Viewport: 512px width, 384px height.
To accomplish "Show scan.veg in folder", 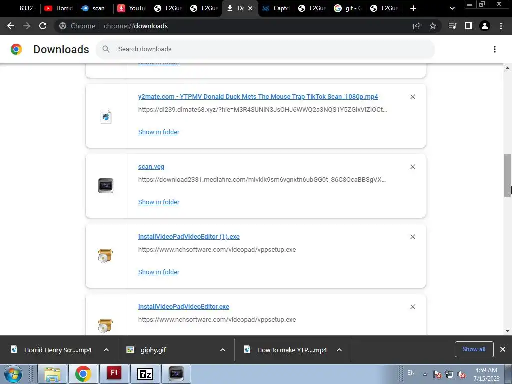I will click(159, 202).
